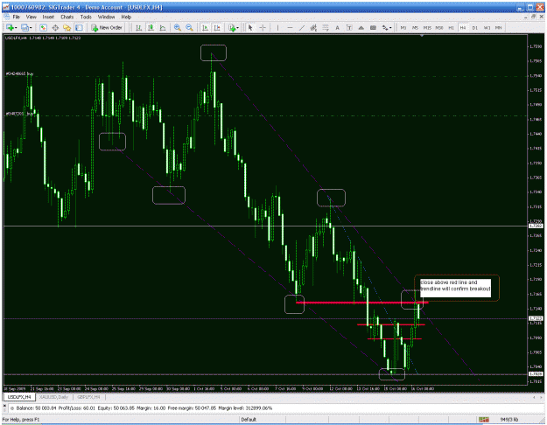This screenshot has height=425, width=547.
Task: Toggle the Market Watch window icon
Action: tap(43, 27)
